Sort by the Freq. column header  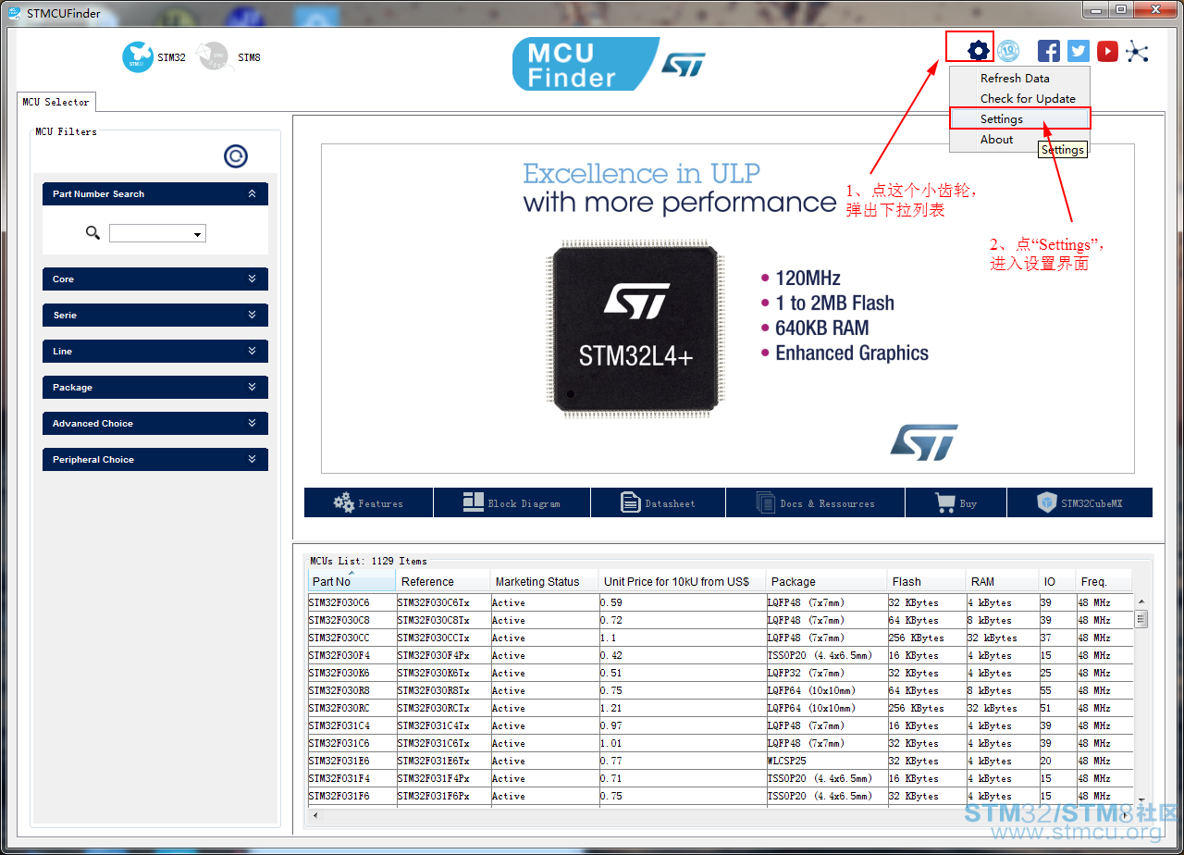point(1104,581)
